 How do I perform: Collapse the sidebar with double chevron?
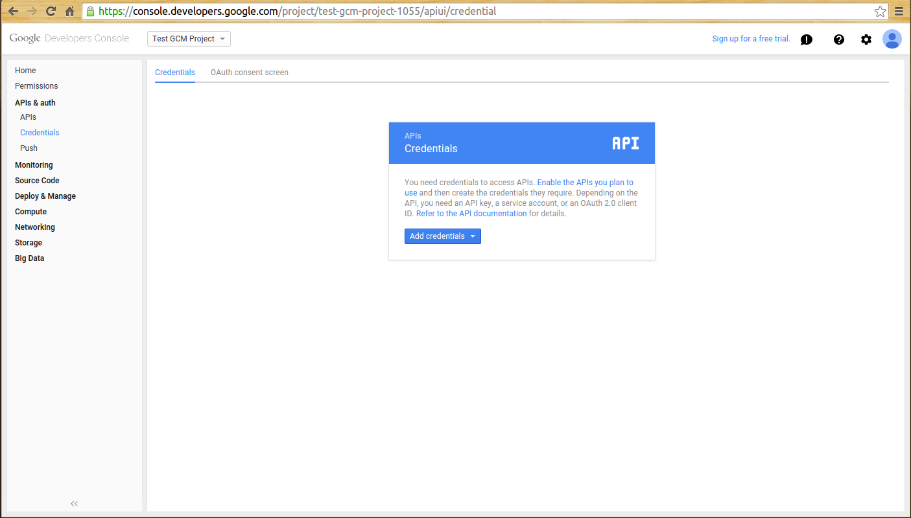74,504
